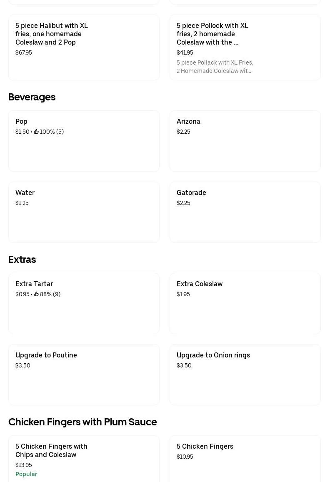The width and height of the screenshot is (335, 482).
Task: Click Chicken Fingers with Plum Sauce heading
Action: point(82,422)
